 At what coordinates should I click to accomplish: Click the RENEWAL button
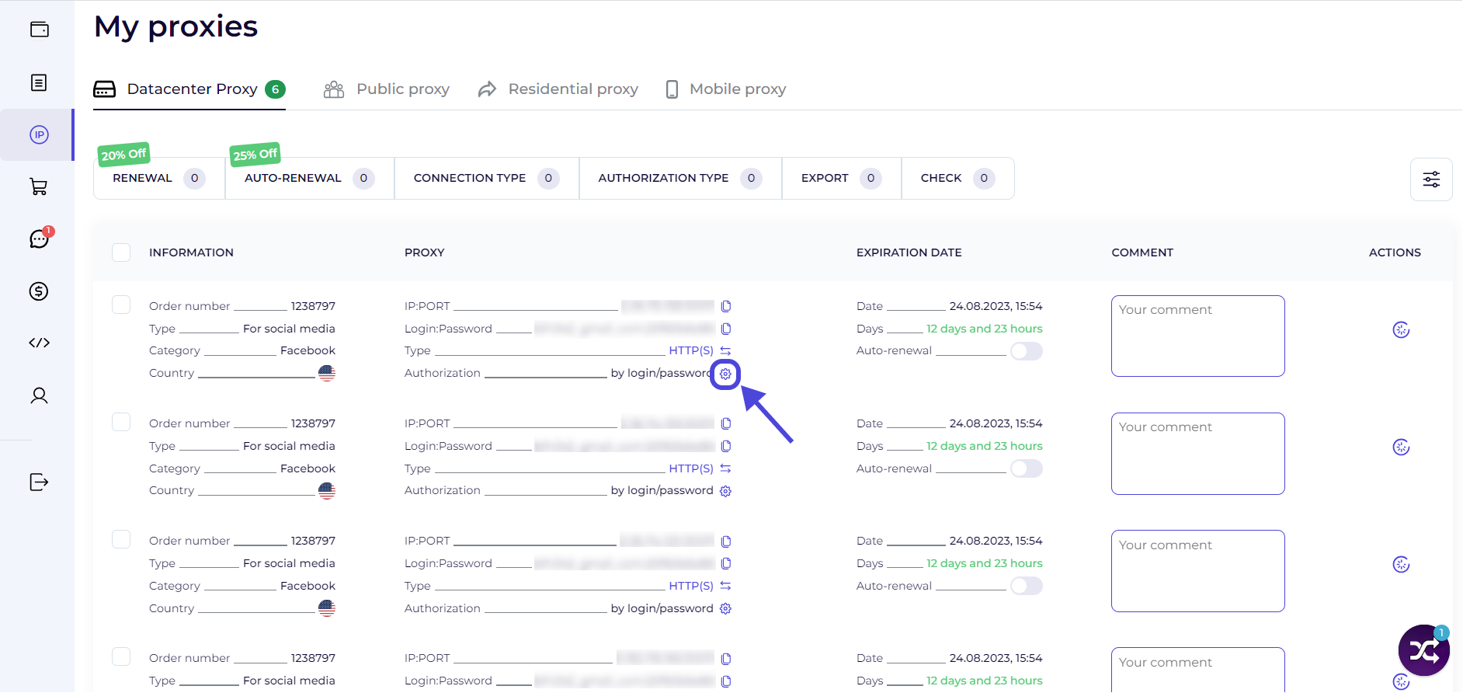click(x=159, y=179)
